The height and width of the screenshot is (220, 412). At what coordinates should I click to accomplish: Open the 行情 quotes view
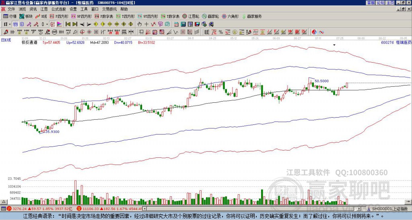tap(10, 16)
